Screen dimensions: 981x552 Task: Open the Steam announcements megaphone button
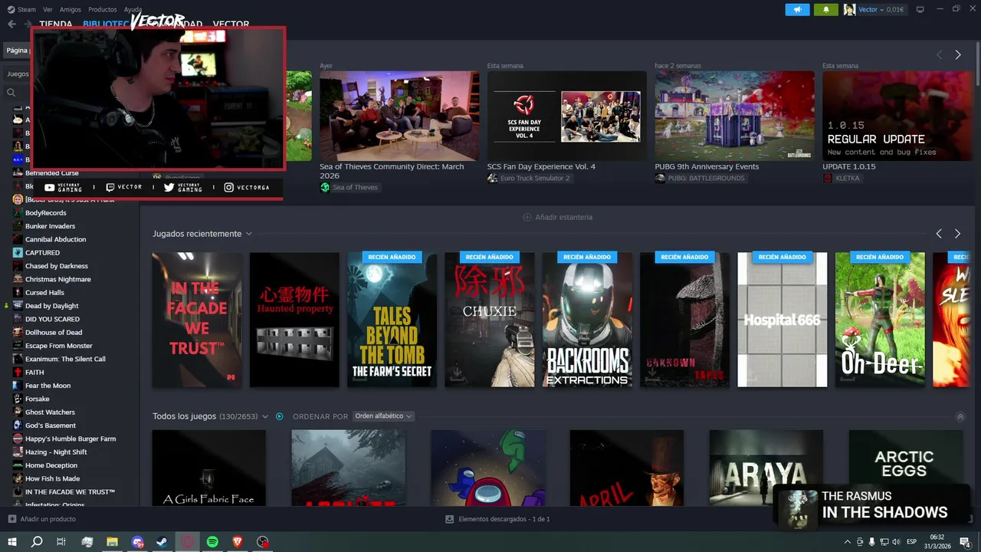[x=797, y=10]
